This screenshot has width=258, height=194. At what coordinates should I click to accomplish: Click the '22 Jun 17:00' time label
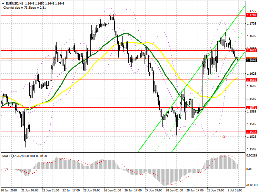71,190
